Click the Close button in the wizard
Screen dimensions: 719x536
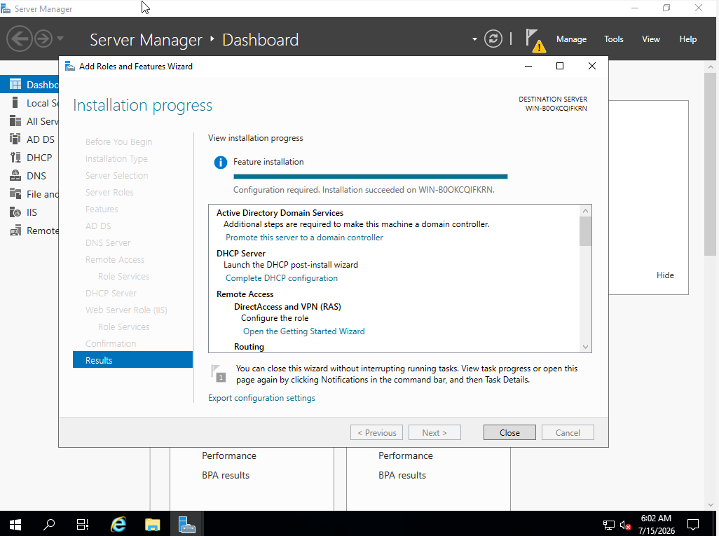pos(509,432)
